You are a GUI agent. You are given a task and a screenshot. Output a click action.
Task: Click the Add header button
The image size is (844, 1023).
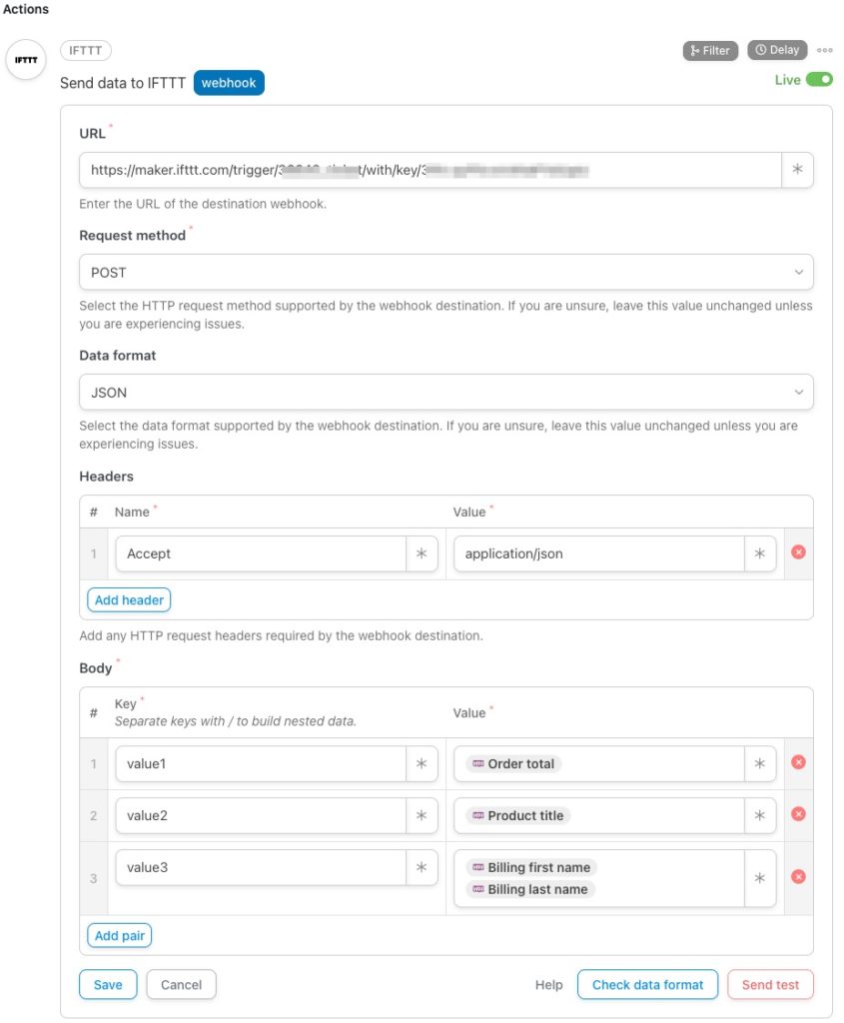click(x=129, y=599)
